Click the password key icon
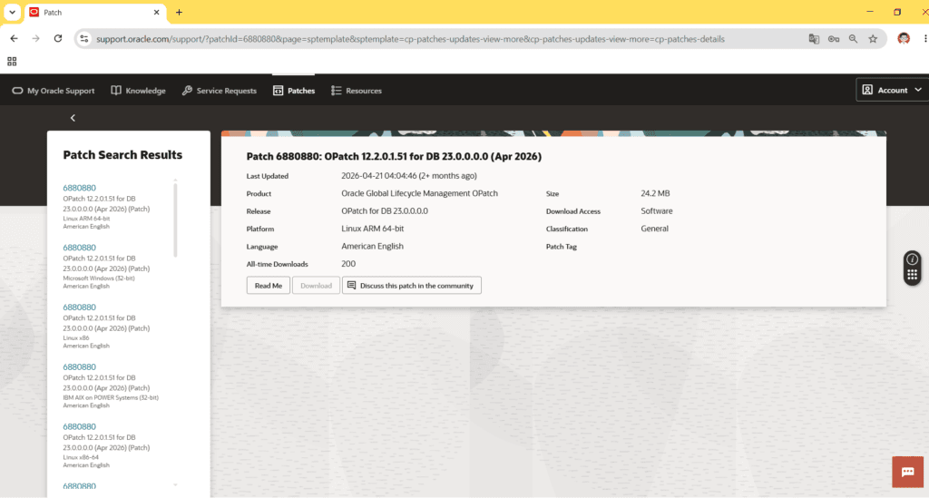929x498 pixels. coord(834,38)
